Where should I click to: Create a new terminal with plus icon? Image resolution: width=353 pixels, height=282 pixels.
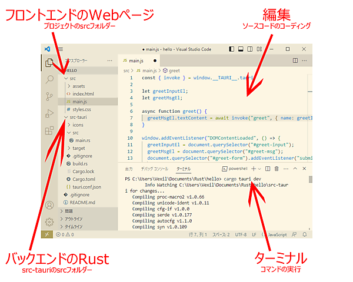(254, 169)
